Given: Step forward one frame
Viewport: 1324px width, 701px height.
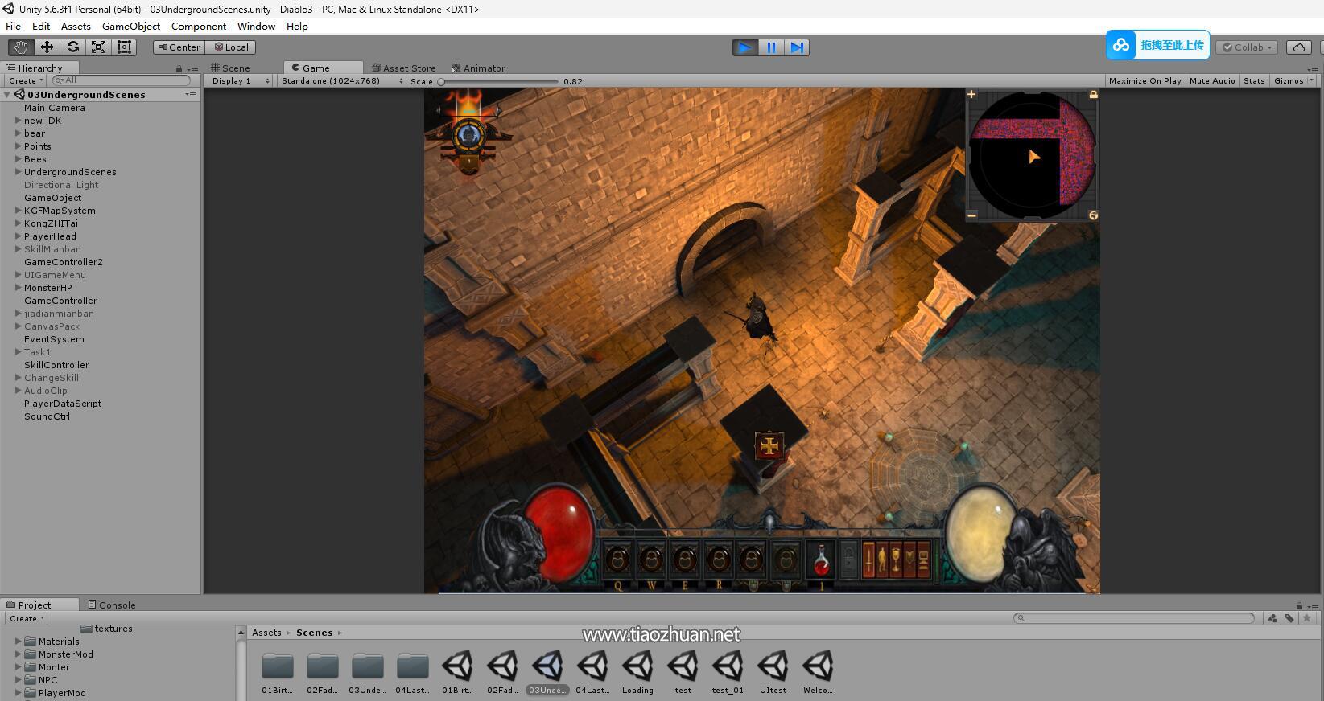Looking at the screenshot, I should point(797,47).
